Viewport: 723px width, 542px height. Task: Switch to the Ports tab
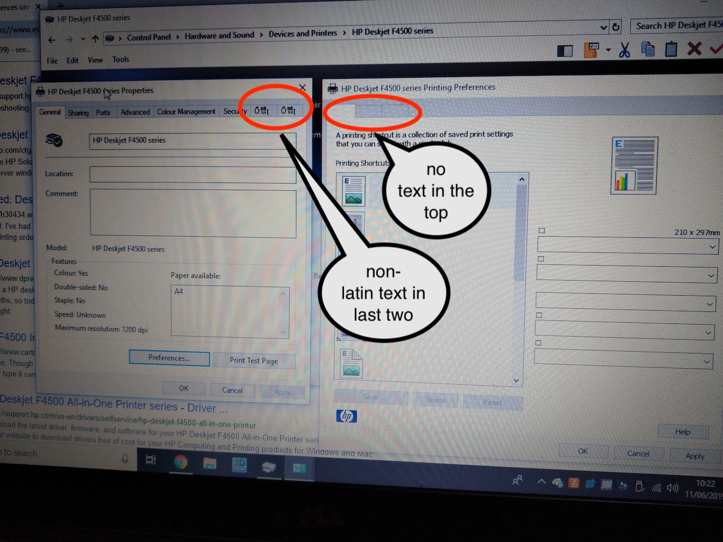103,113
